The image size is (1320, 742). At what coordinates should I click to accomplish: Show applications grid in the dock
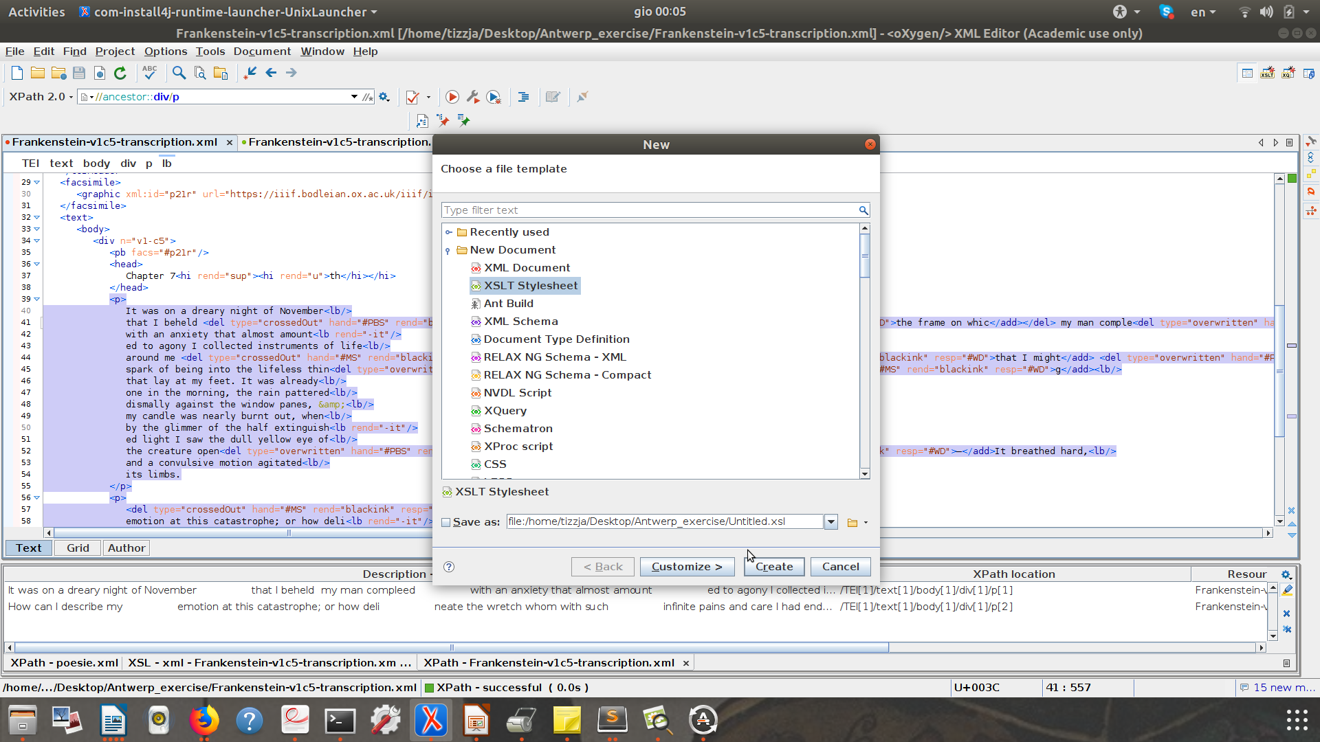tap(1297, 720)
